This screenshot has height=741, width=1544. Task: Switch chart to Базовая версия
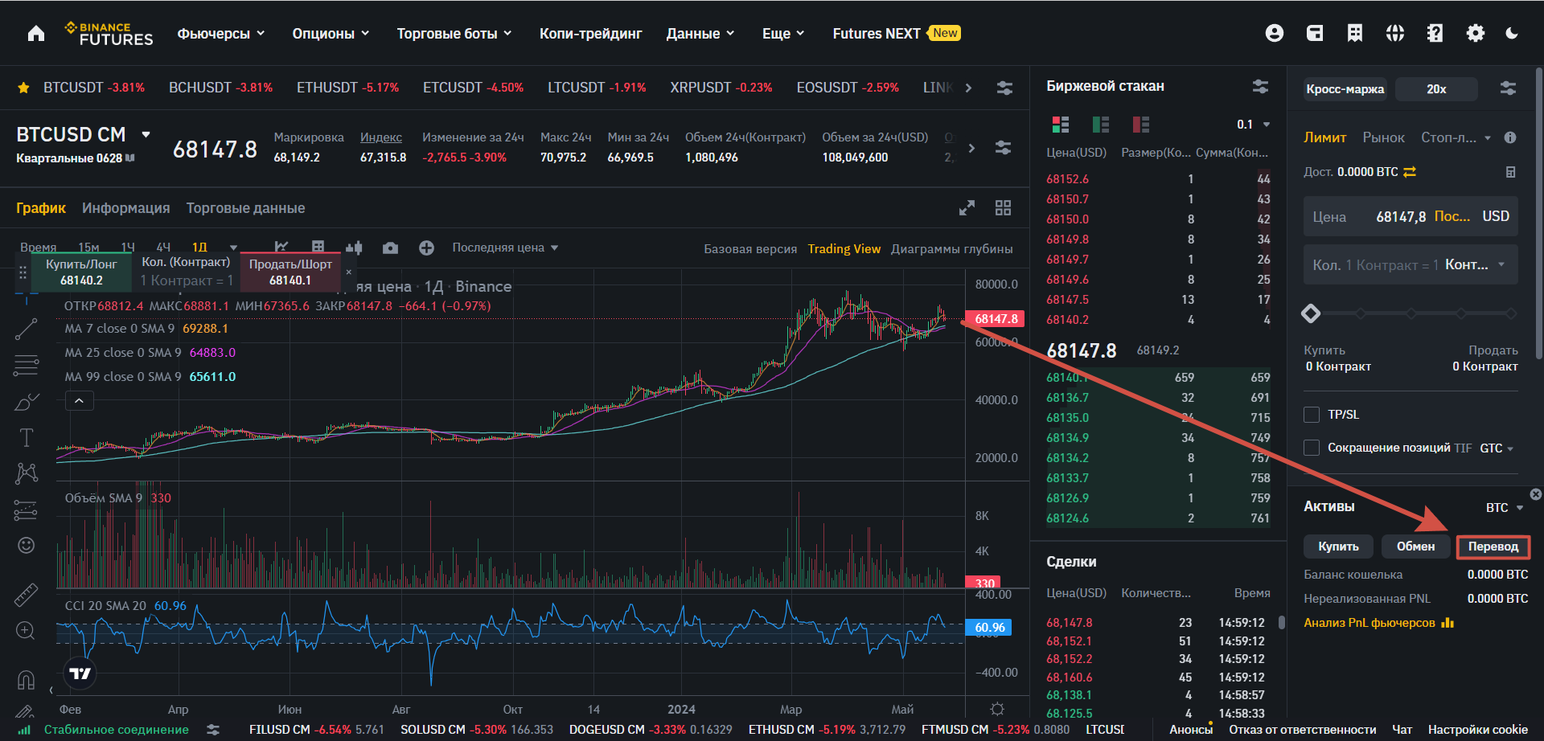pos(750,249)
